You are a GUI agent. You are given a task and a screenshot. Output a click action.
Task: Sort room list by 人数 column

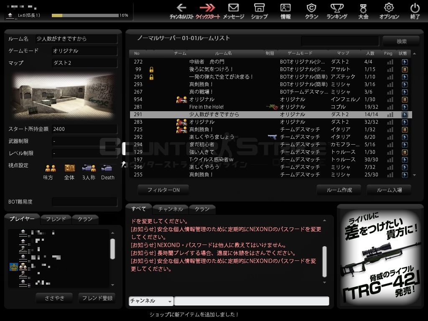(370, 53)
